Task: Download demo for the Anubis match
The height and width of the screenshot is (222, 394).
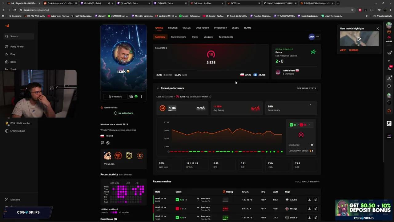Action: click(x=309, y=200)
